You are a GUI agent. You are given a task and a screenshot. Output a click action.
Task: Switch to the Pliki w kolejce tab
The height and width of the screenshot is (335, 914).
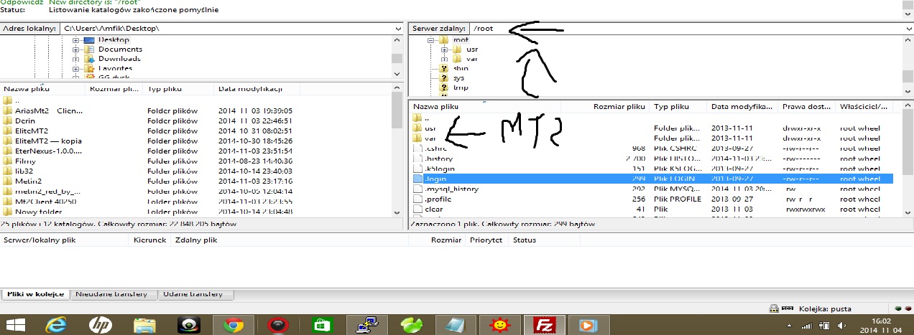click(x=35, y=294)
